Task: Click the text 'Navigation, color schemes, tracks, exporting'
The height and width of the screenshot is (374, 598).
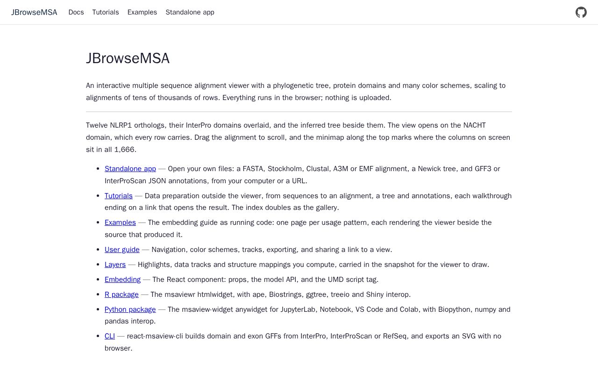Action: coord(225,250)
